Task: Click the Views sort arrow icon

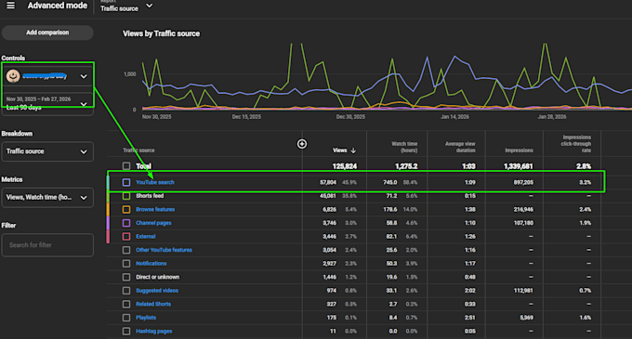Action: pos(353,150)
